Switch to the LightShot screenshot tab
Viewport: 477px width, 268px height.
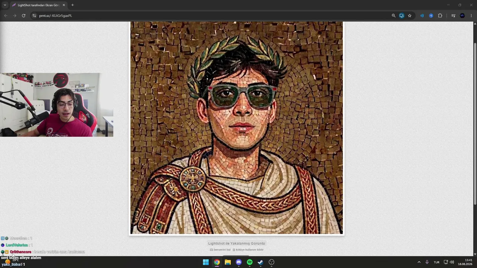coord(38,5)
